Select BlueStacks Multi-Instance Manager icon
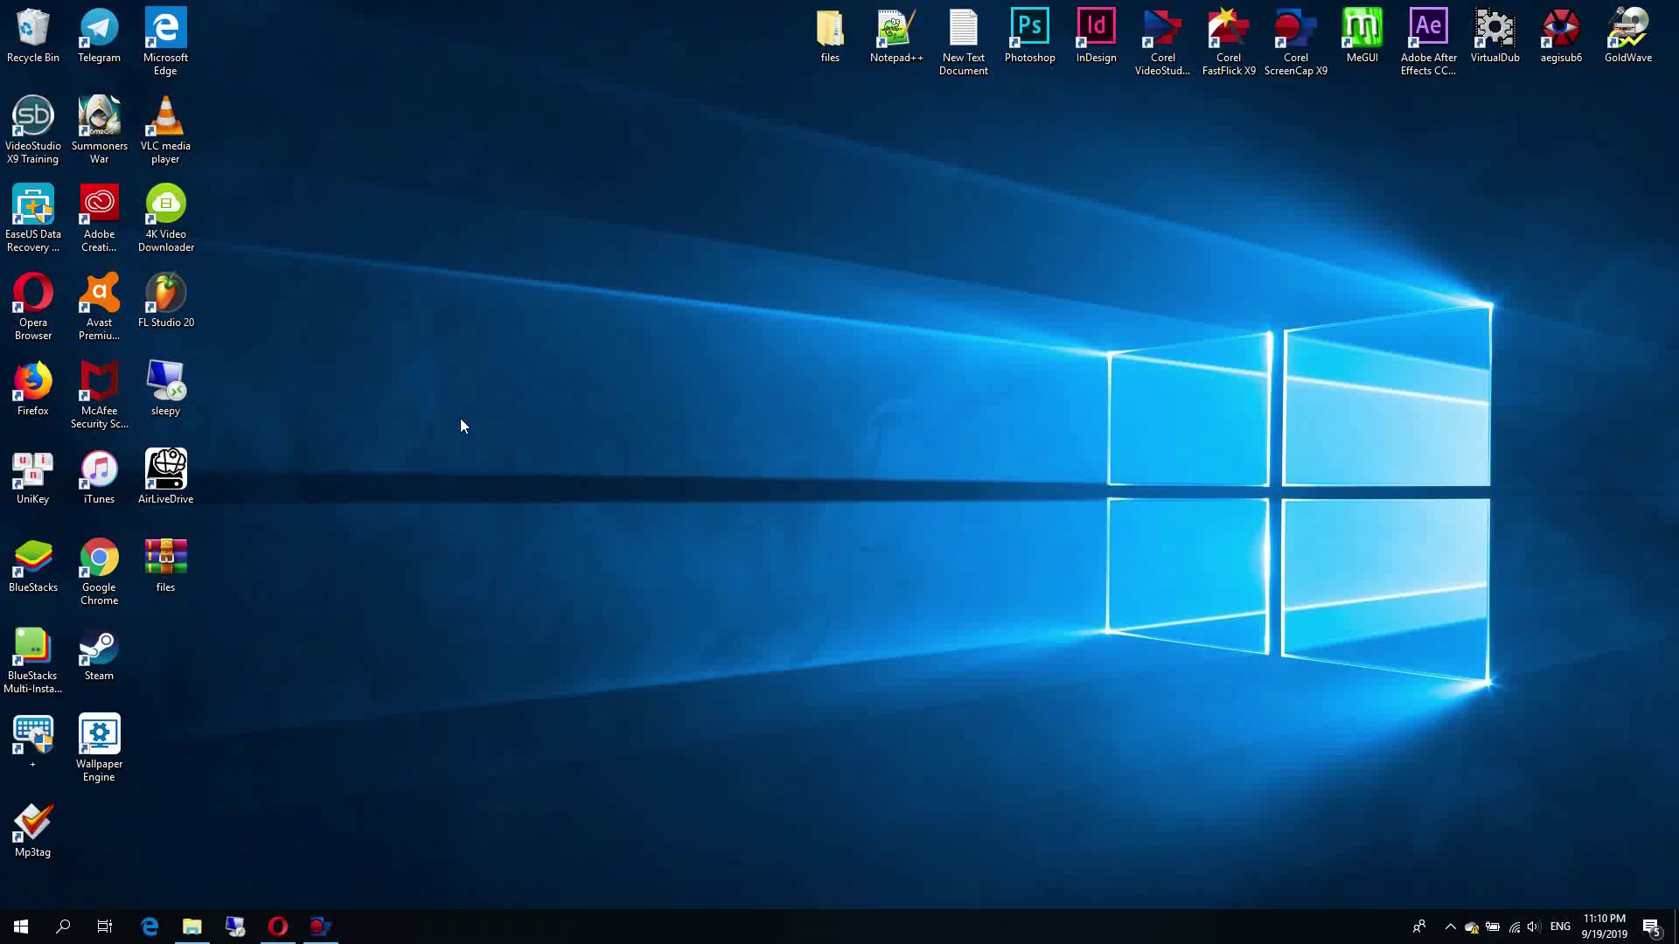Screen dimensions: 1679x944 33,659
